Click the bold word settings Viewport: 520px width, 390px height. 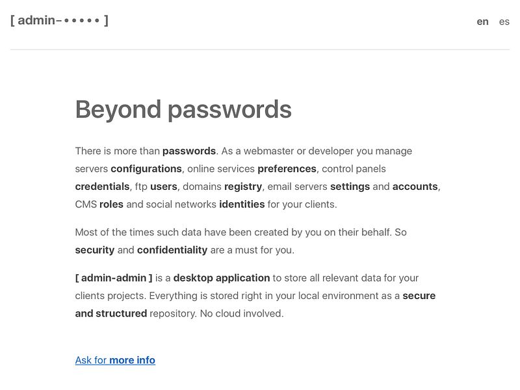pyautogui.click(x=350, y=187)
